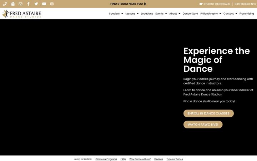The image size is (257, 161).
Task: Expand the Lessons dropdown arrow
Action: click(x=138, y=14)
